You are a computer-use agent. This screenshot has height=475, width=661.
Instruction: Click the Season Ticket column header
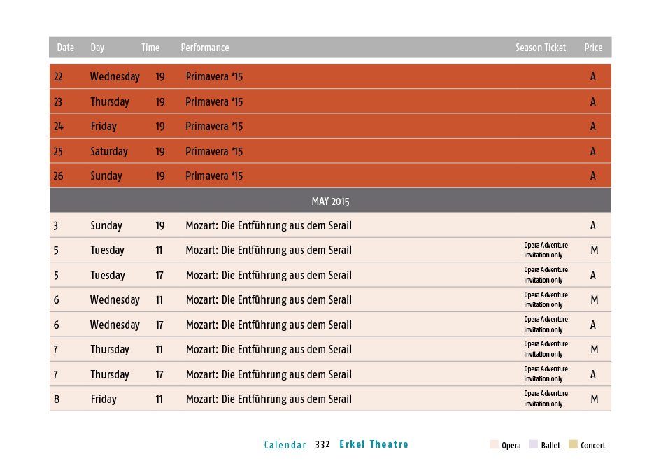[x=541, y=48]
